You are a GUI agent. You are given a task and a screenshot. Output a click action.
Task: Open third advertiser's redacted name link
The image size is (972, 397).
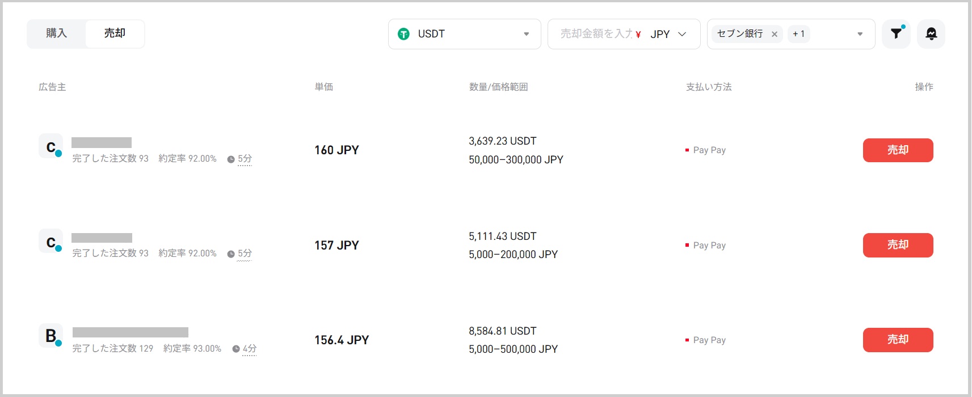coord(131,332)
